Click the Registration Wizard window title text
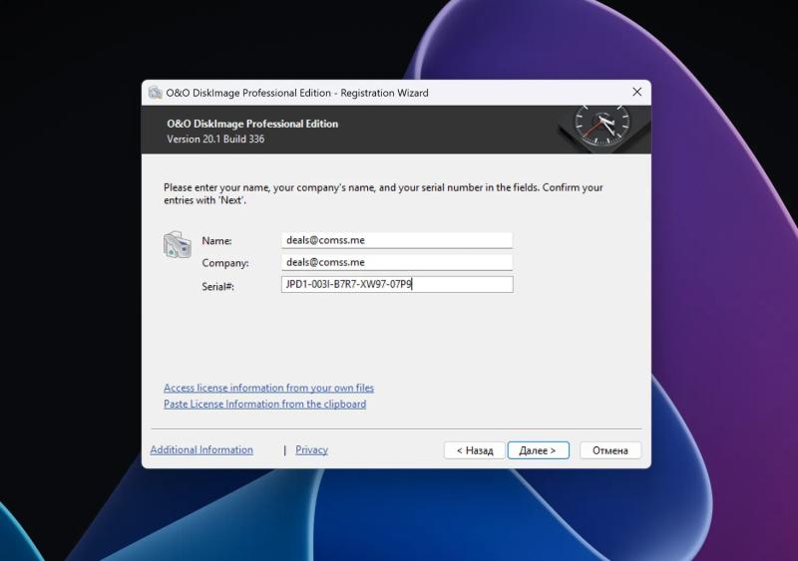798x561 pixels. 297,93
